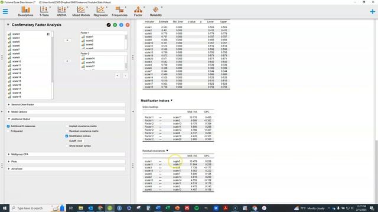
Task: Assign variable to Factor 1 with arrow
Action: (67, 40)
